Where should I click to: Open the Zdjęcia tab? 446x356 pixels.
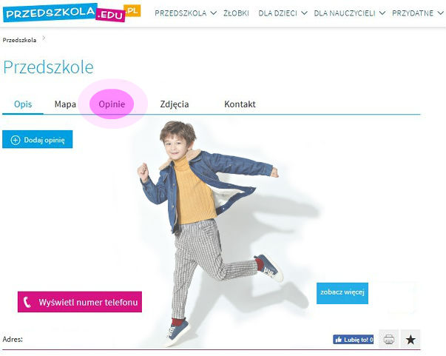[175, 104]
